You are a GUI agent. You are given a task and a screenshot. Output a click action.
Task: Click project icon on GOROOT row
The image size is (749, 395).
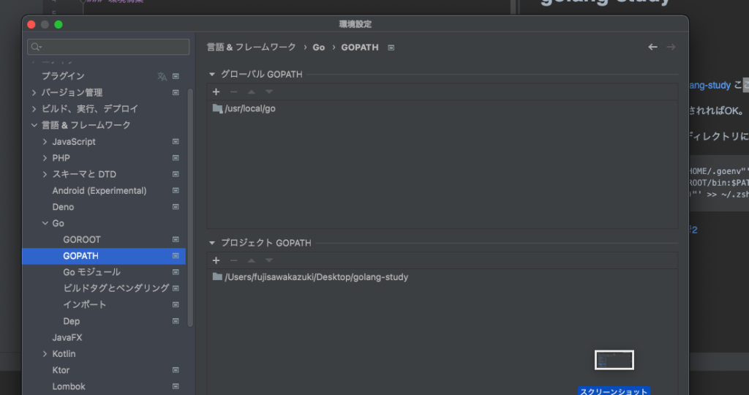point(176,240)
